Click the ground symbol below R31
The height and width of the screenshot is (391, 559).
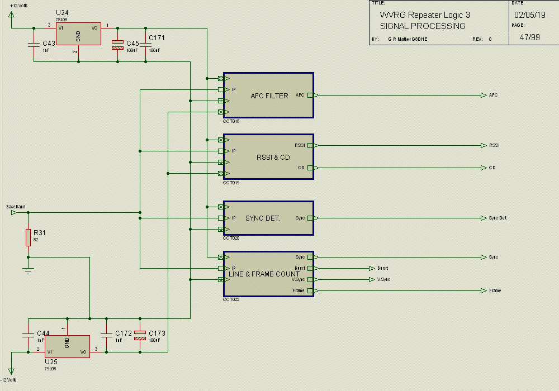click(x=28, y=270)
